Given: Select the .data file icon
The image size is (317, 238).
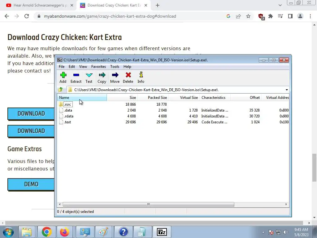Looking at the screenshot, I should coord(61,110).
